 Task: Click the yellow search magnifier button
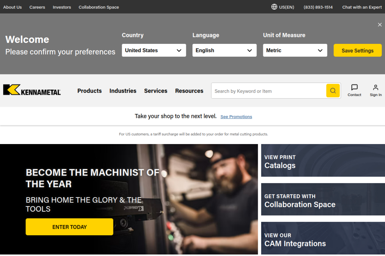click(x=333, y=91)
